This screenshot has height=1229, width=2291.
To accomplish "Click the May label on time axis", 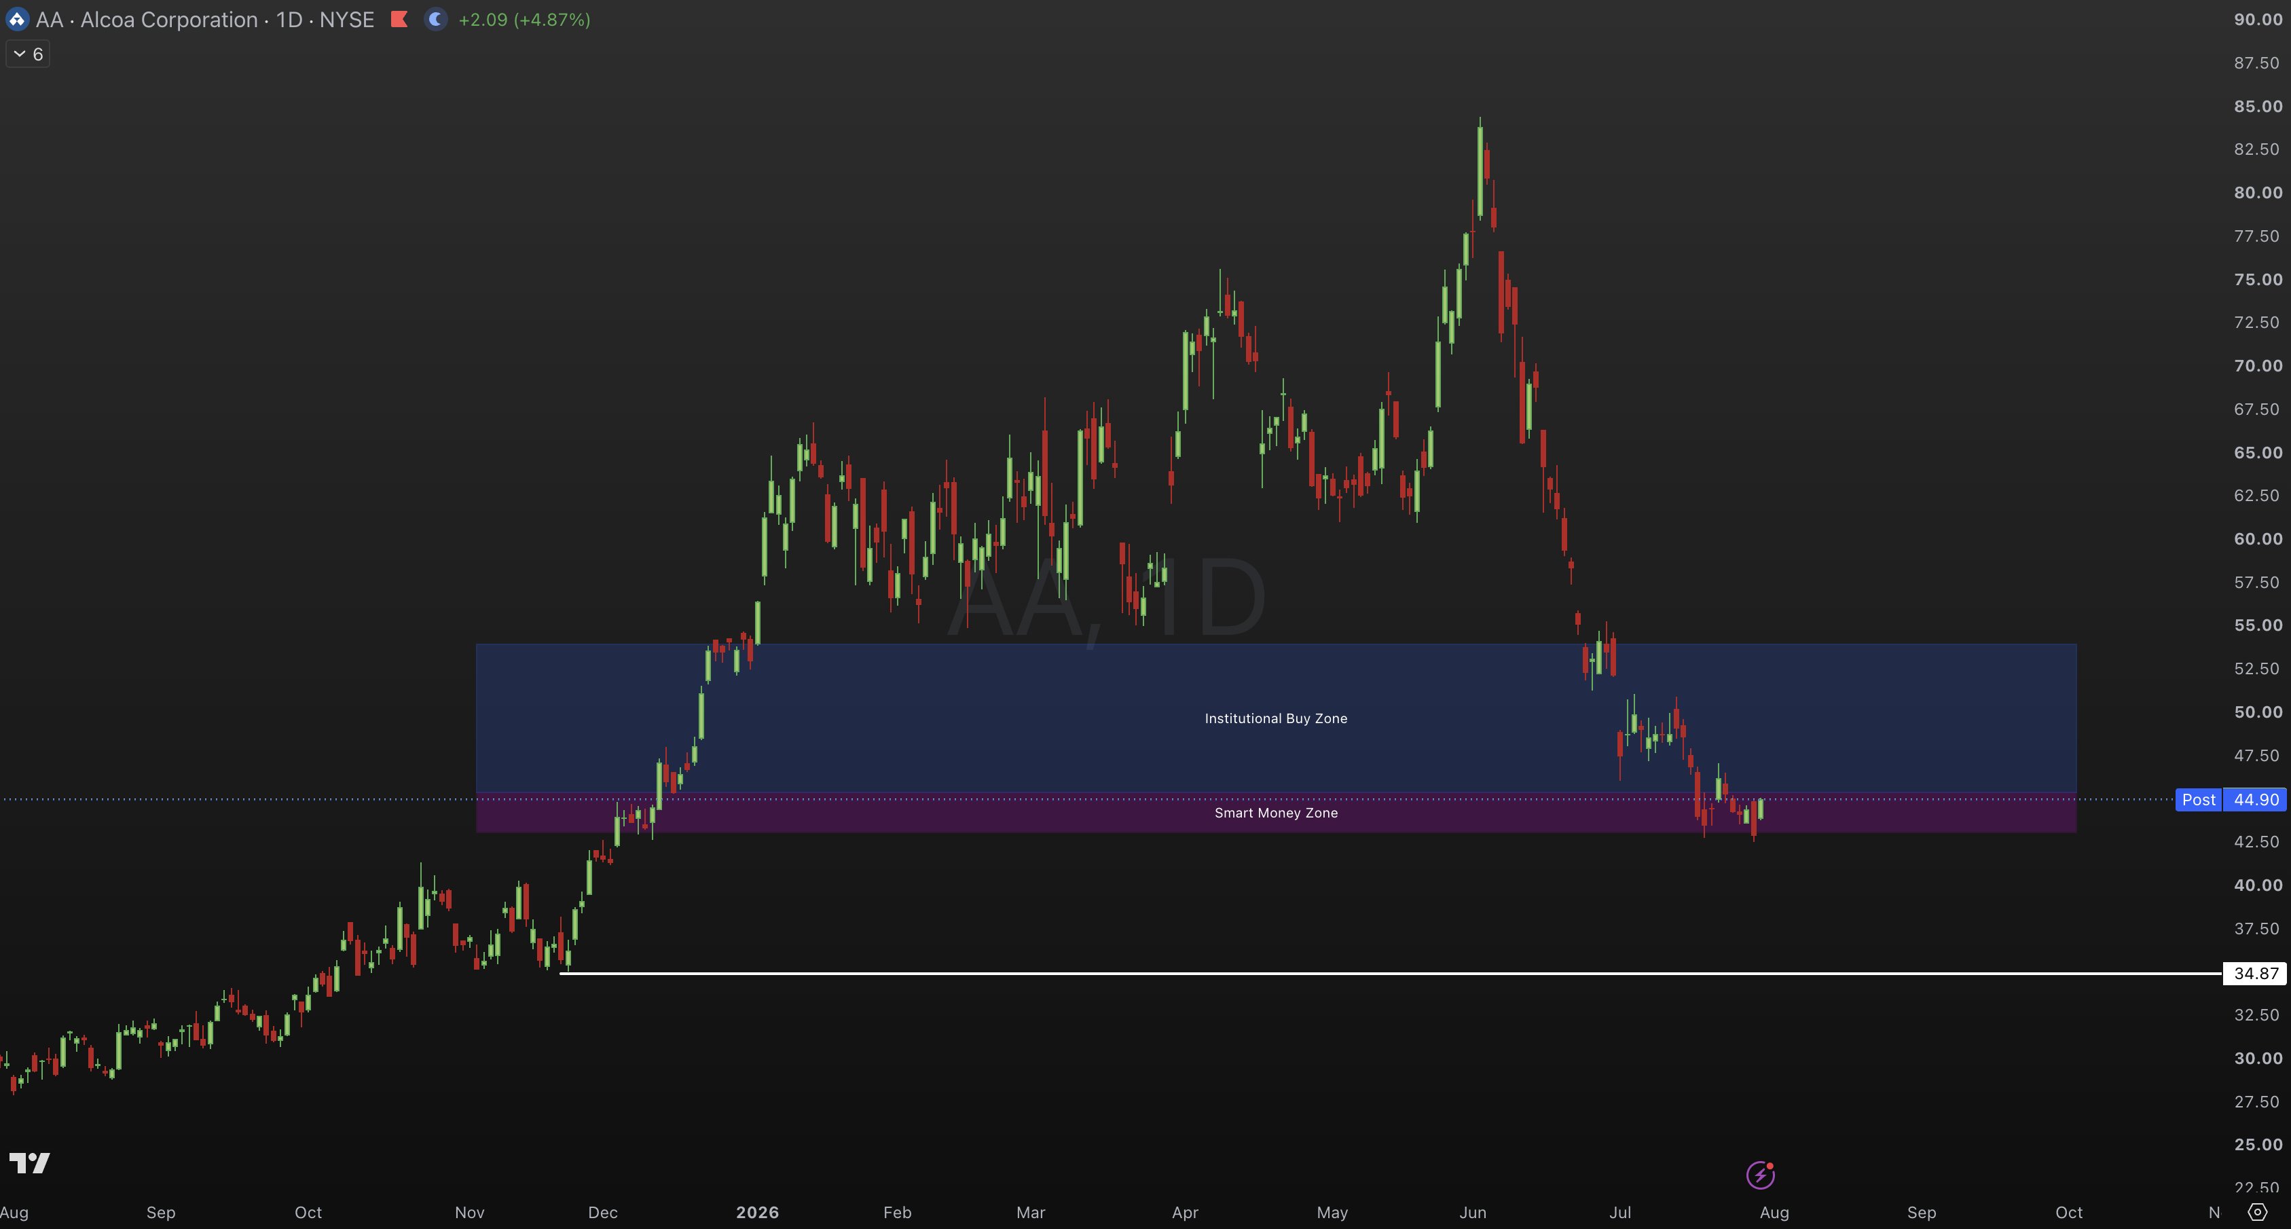I will [1332, 1212].
